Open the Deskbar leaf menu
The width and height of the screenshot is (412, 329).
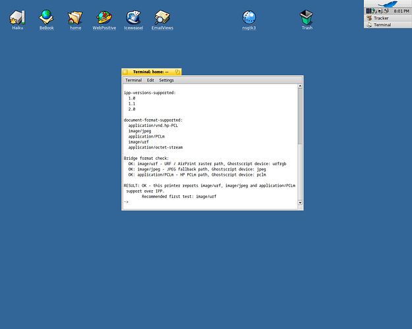(388, 4)
